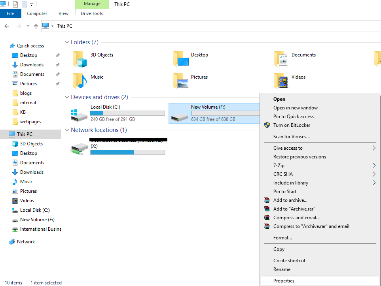Image resolution: width=381 pixels, height=286 pixels.
Task: Collapse the Folders (7) section
Action: pos(67,42)
